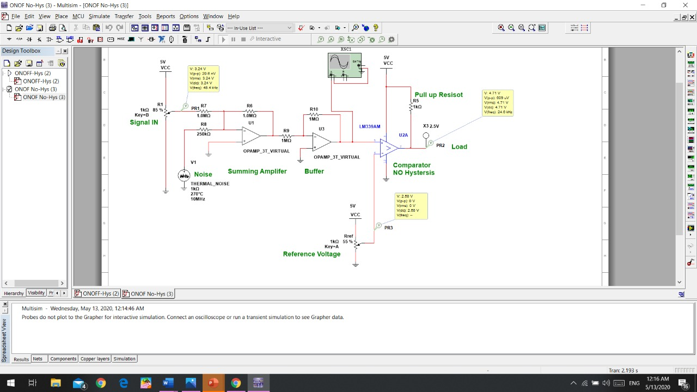
Task: Click the Save icon in main toolbar
Action: [x=39, y=28]
